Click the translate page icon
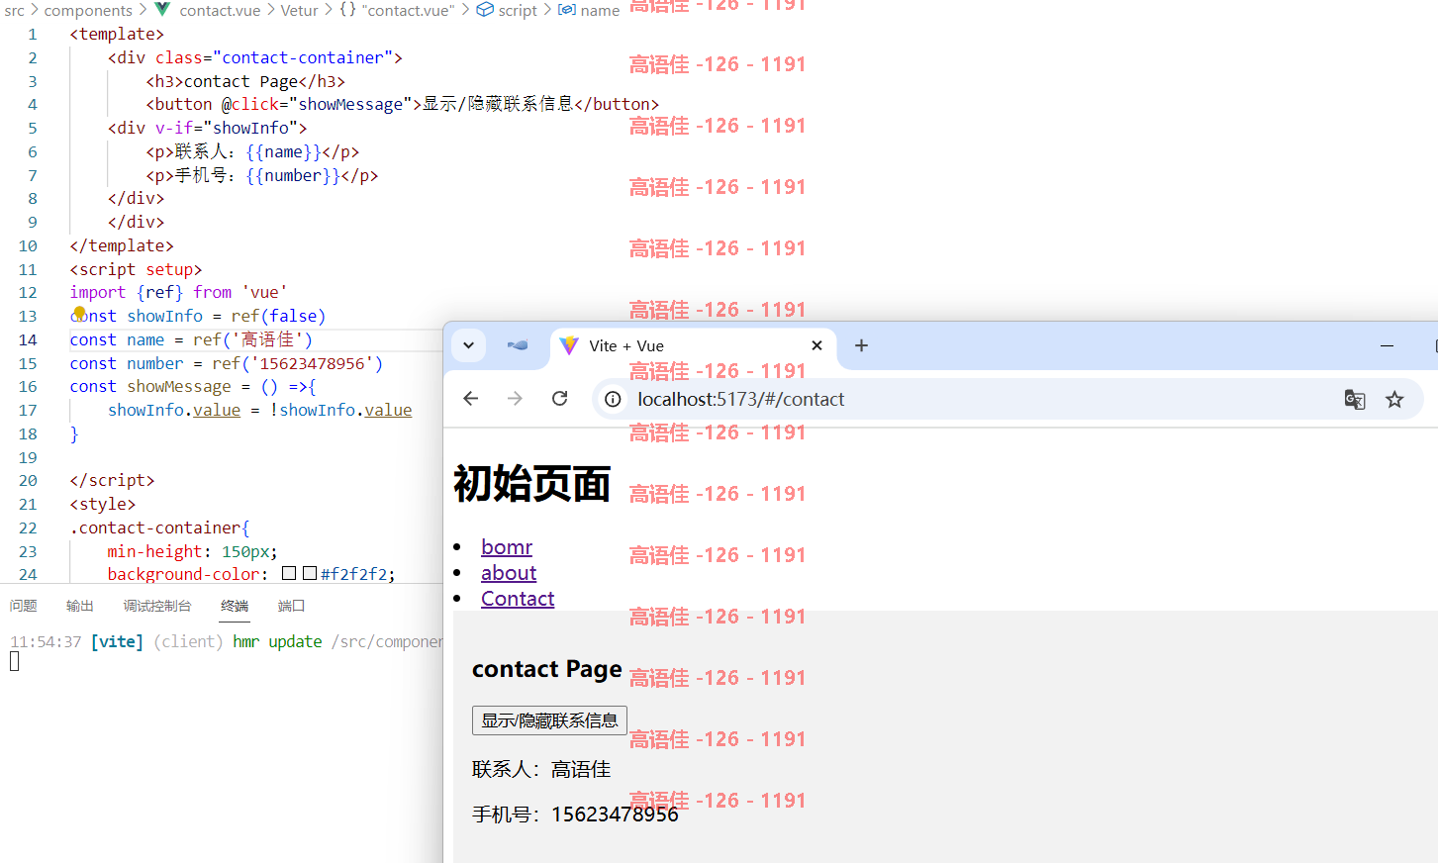This screenshot has height=863, width=1438. click(x=1355, y=399)
